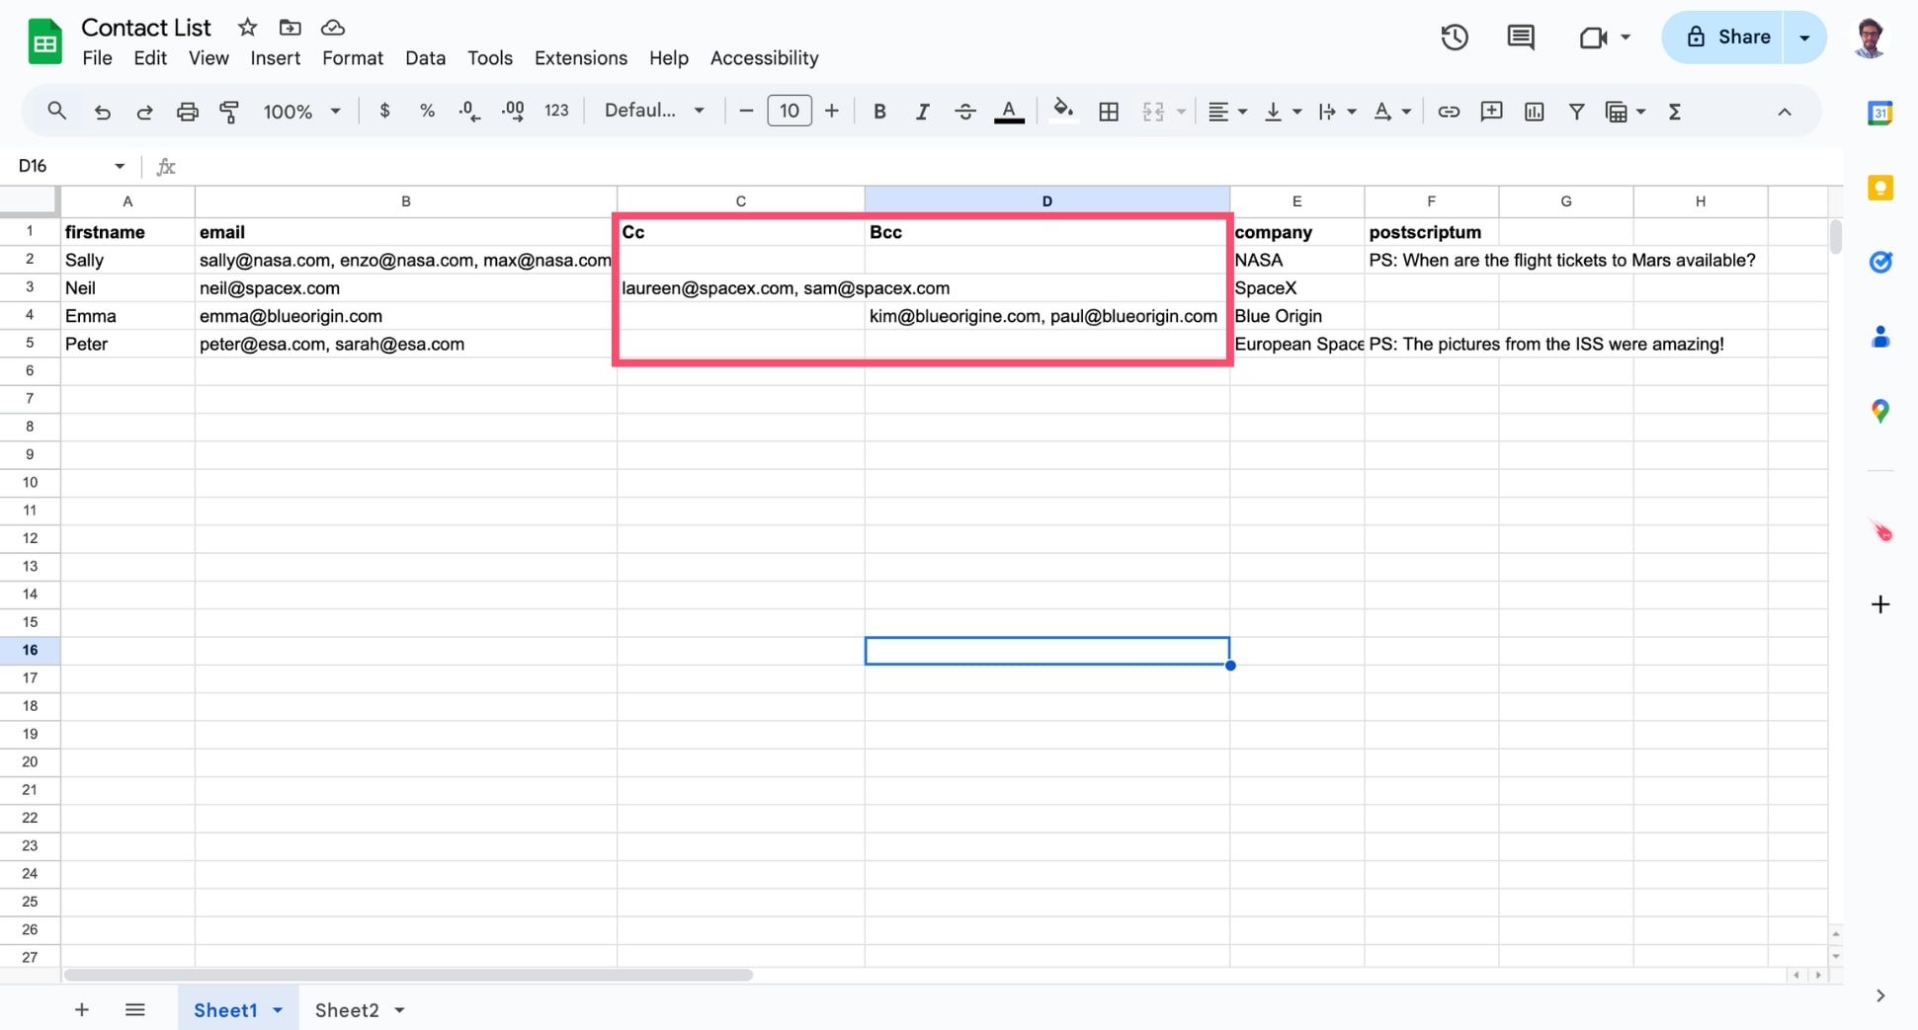1918x1030 pixels.
Task: Toggle bold formatting
Action: [878, 112]
